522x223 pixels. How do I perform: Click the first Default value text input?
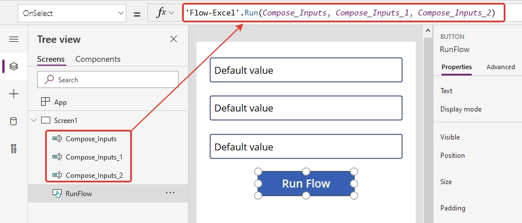click(306, 70)
